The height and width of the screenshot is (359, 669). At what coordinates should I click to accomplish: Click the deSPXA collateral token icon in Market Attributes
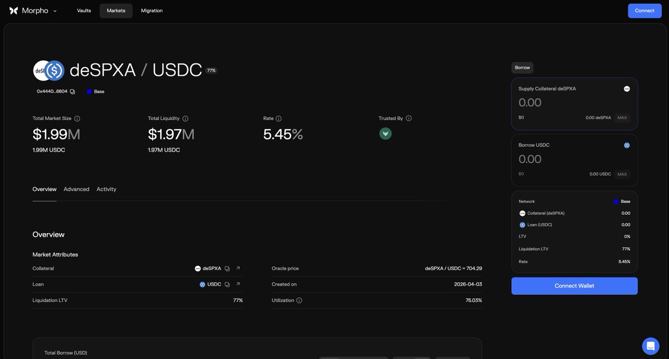198,269
